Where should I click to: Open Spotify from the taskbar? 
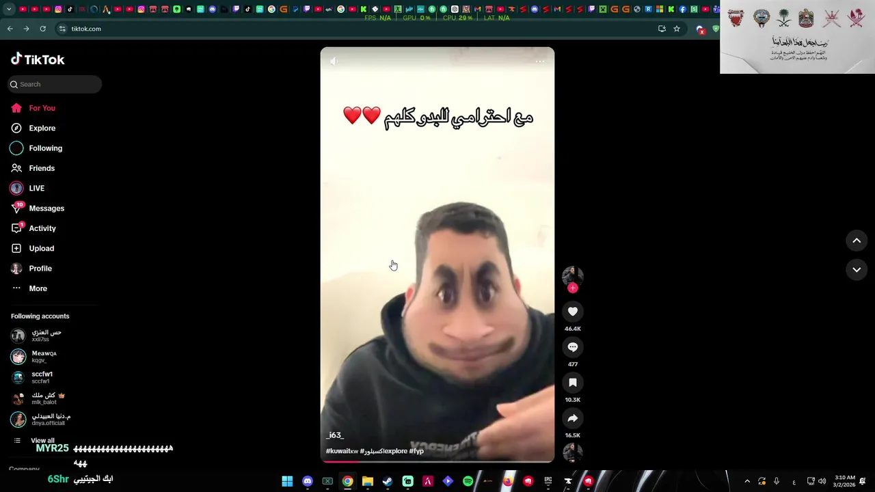468,481
